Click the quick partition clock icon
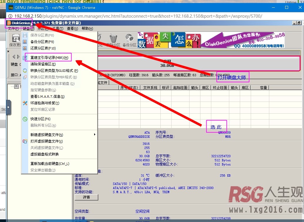Viewport: 304px width, 222px height. coord(25,119)
